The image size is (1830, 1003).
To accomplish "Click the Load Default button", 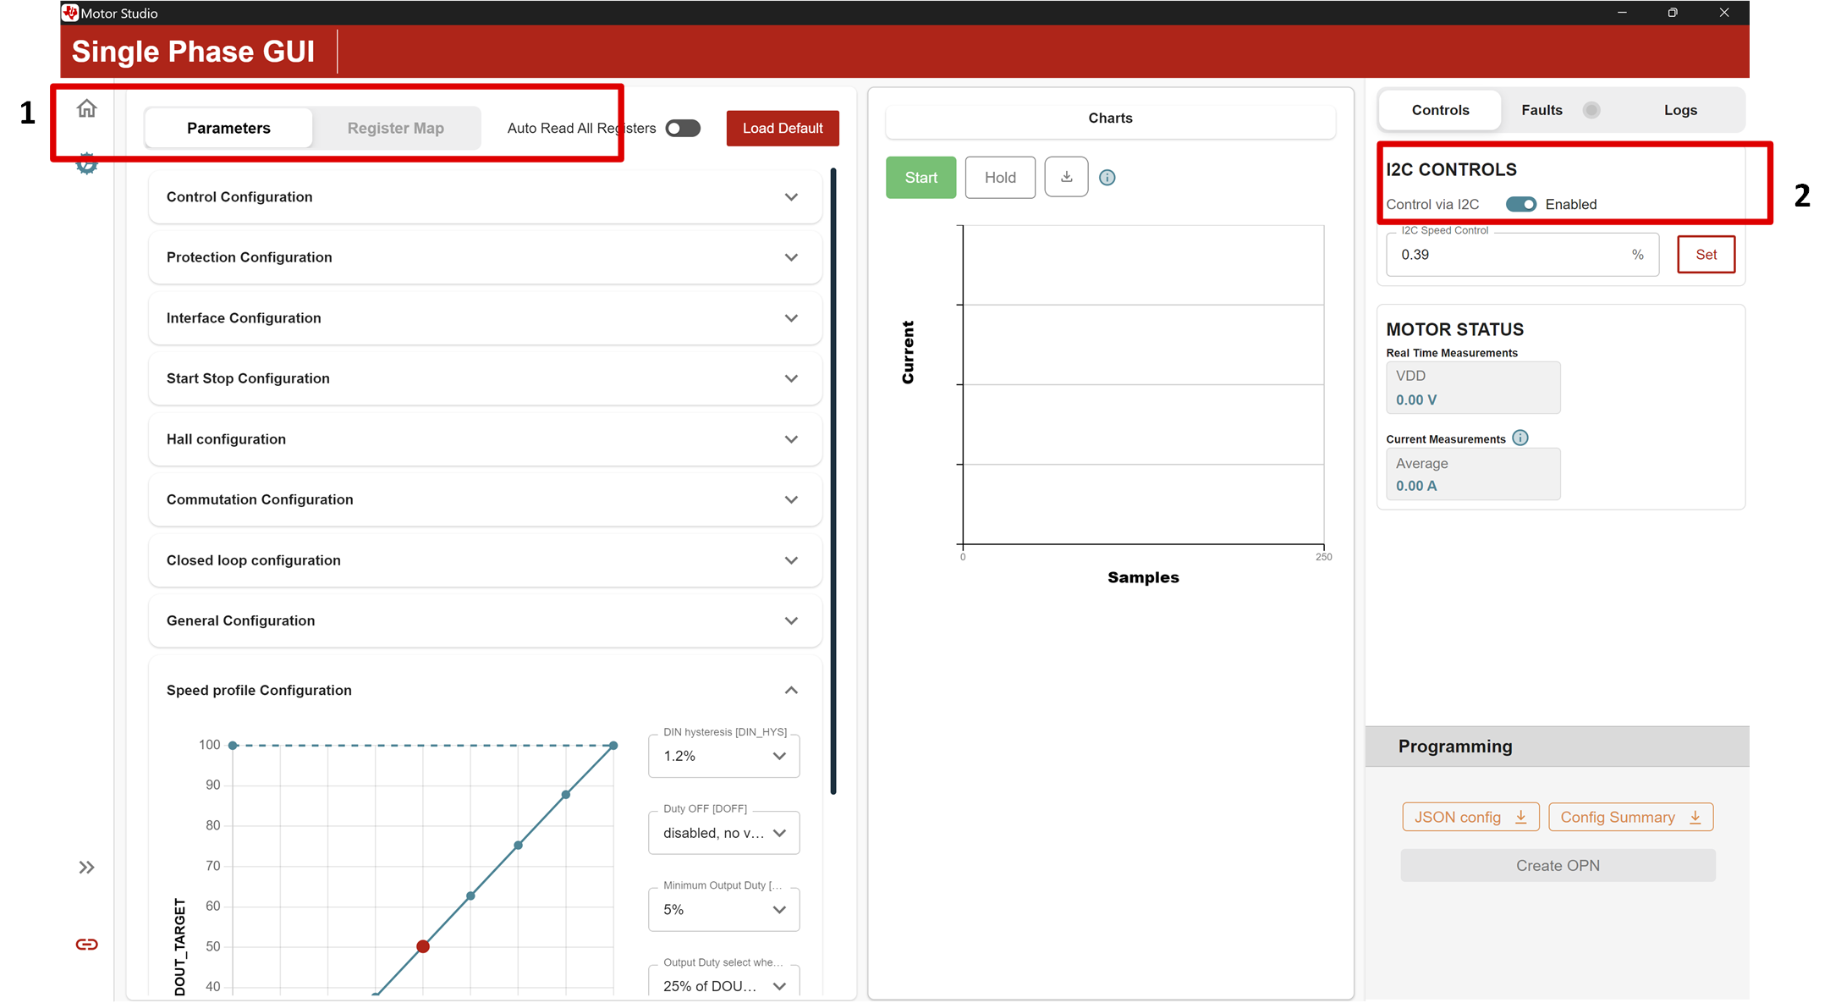I will pyautogui.click(x=782, y=128).
